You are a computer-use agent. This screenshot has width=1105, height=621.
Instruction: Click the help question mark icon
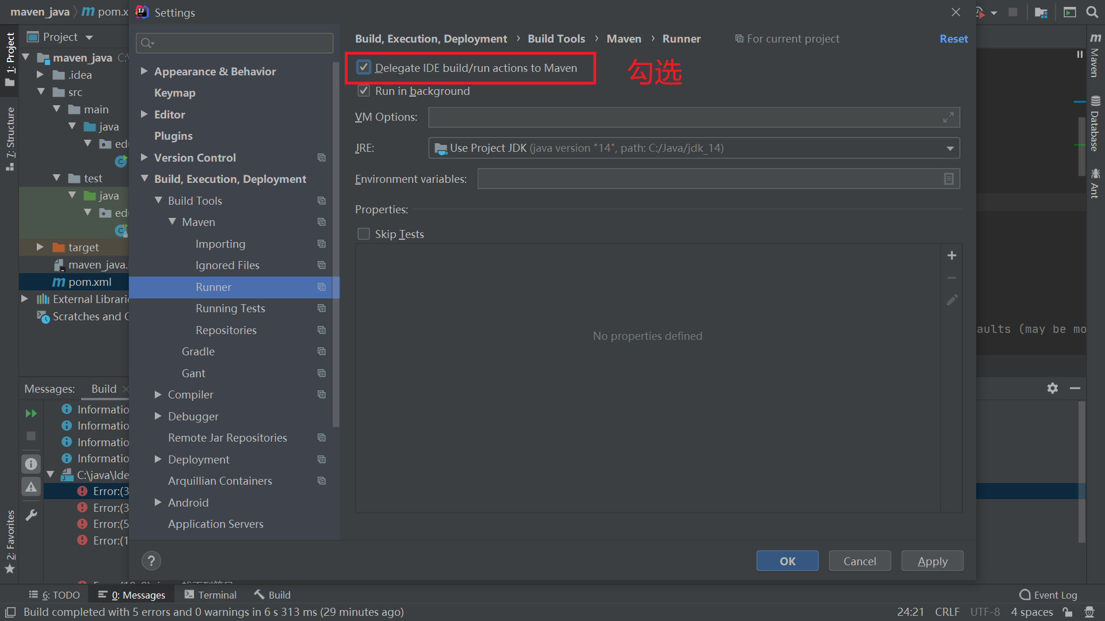click(151, 561)
